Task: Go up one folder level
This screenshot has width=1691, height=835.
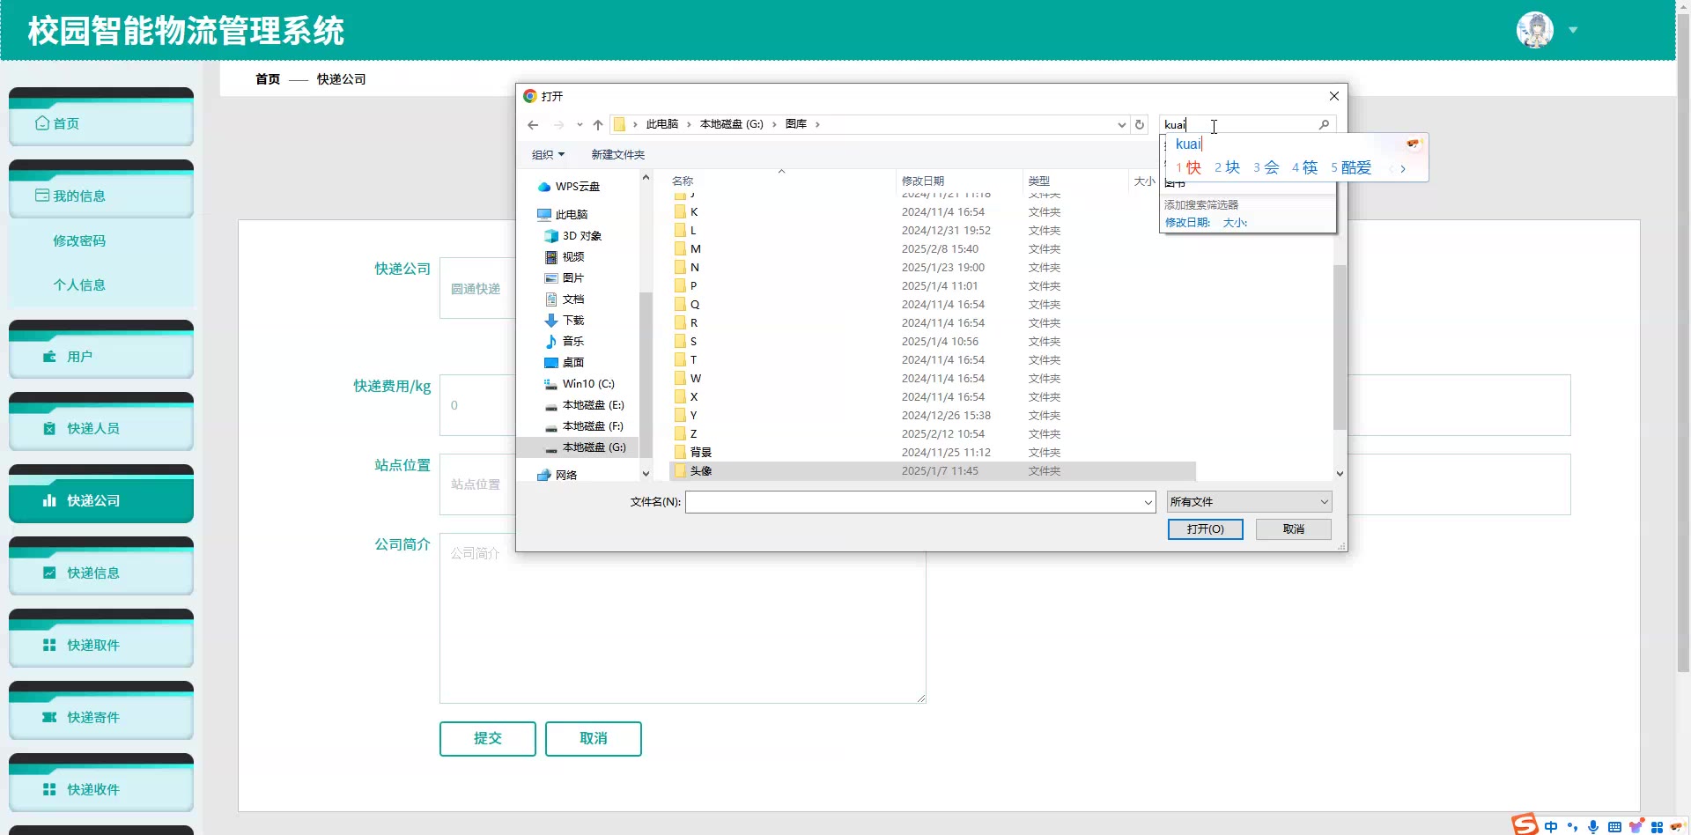Action: 598,125
